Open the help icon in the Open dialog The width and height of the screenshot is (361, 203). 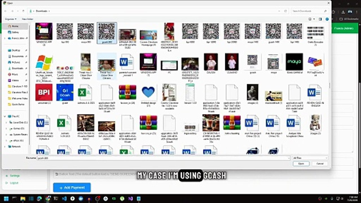327,19
